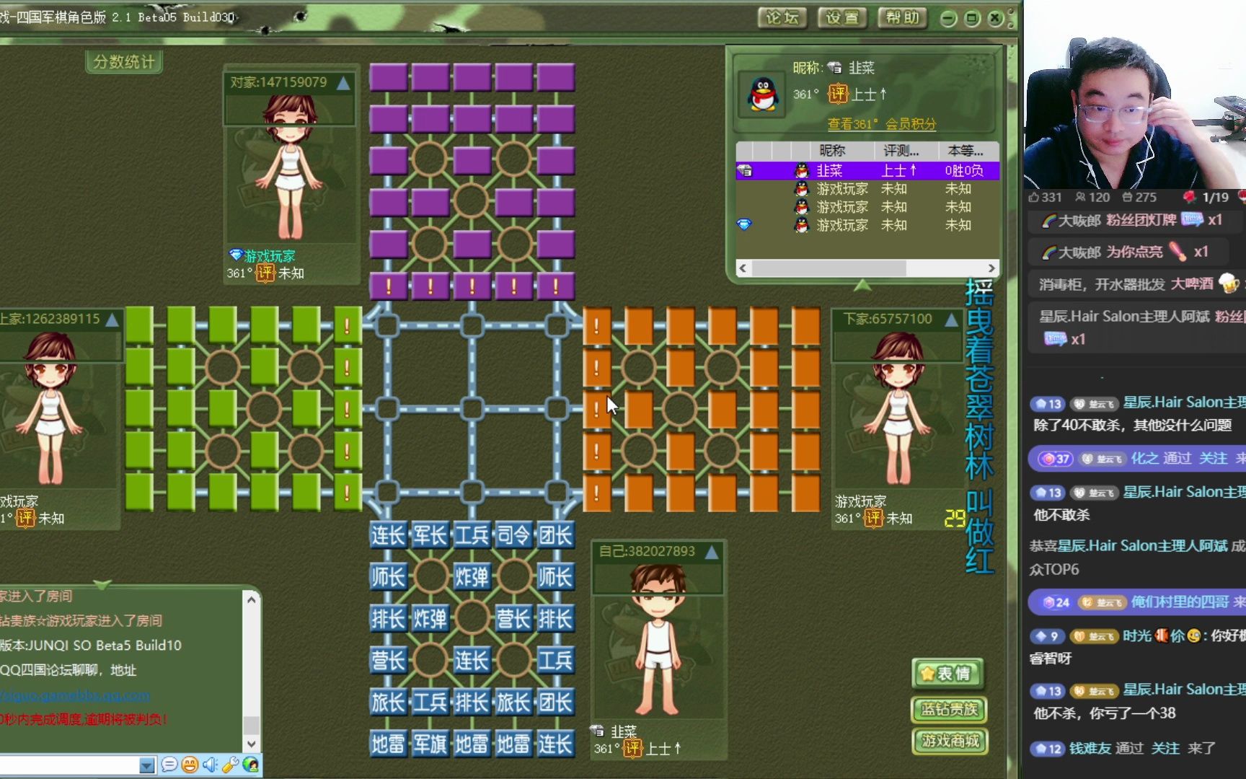This screenshot has width=1246, height=779.
Task: Click the 蓝钻贵族 button
Action: 949,709
